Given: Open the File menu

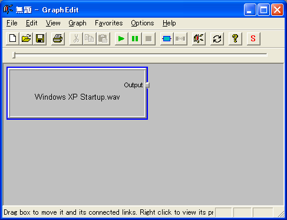Looking at the screenshot, I should click(12, 23).
